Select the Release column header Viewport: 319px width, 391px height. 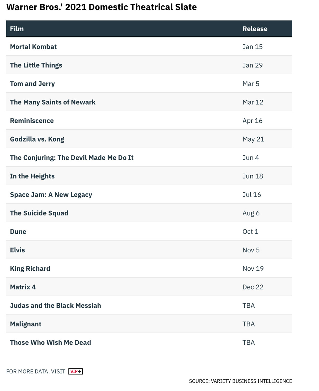[x=255, y=29]
